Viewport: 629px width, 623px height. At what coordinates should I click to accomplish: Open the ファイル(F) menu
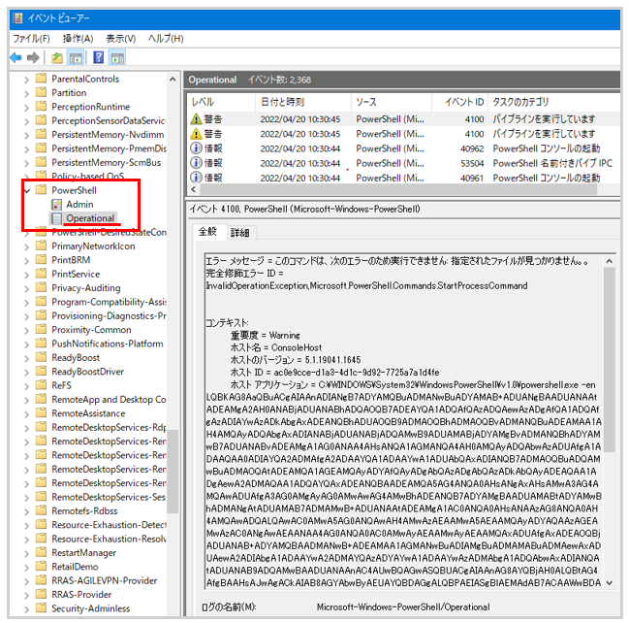pyautogui.click(x=31, y=39)
